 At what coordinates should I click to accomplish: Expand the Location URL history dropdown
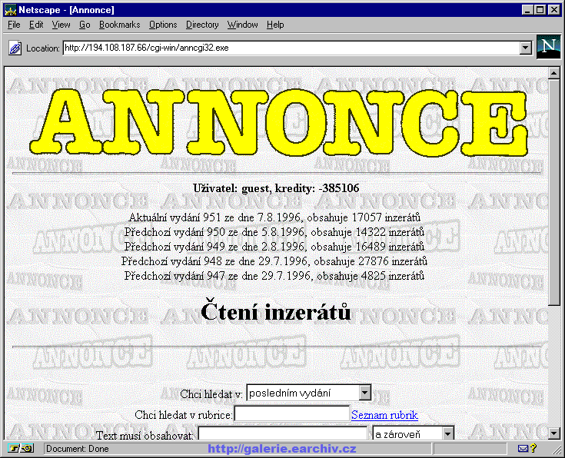[x=526, y=48]
